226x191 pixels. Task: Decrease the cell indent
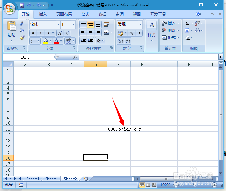[x=83, y=41]
